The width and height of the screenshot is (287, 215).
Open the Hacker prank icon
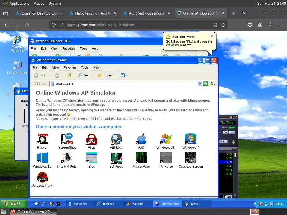pos(42,139)
